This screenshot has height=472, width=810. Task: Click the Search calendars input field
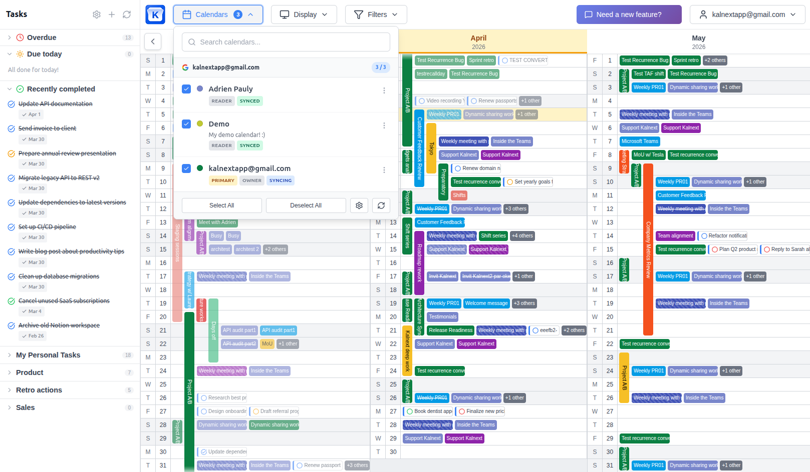click(286, 42)
